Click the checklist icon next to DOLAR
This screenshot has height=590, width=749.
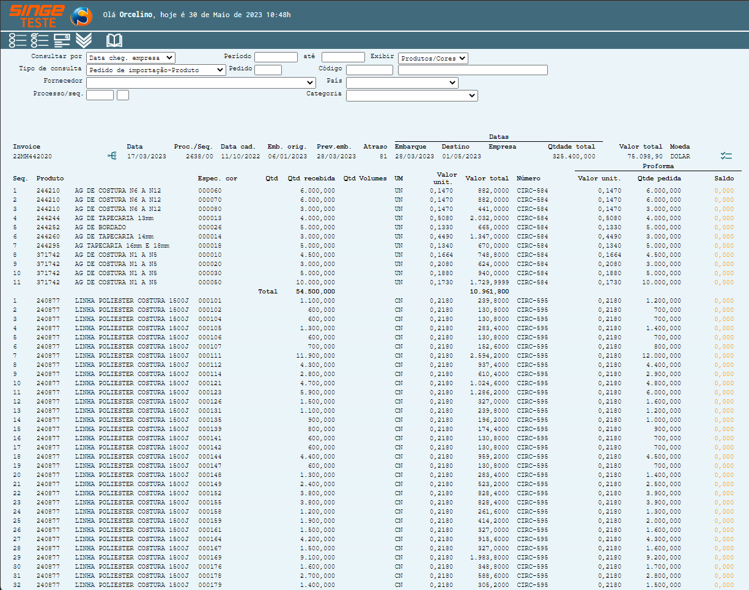click(726, 157)
